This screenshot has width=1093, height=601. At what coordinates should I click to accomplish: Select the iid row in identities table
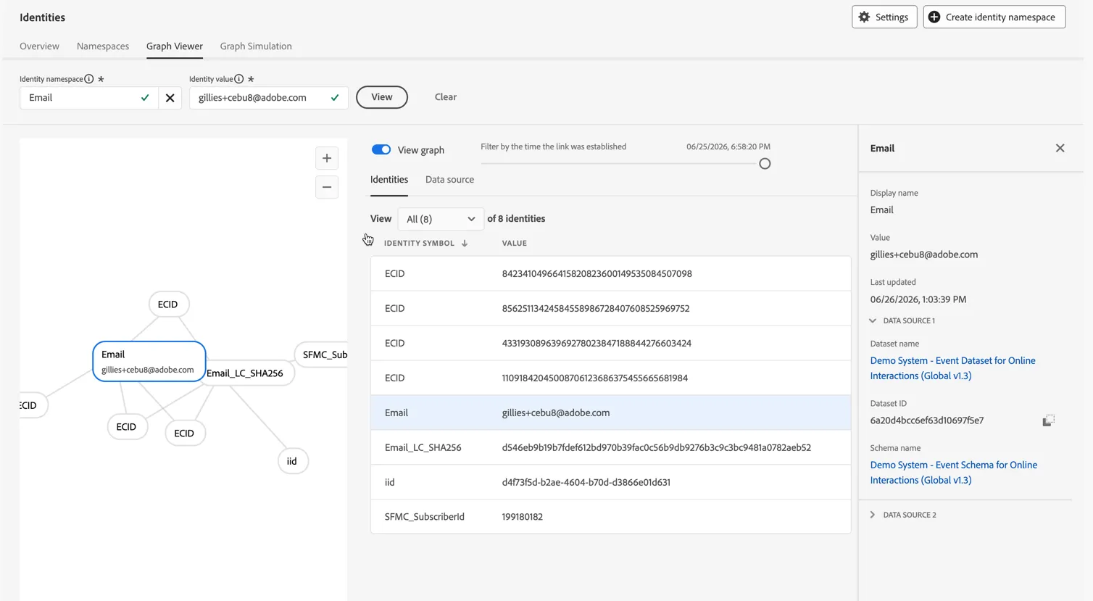610,482
